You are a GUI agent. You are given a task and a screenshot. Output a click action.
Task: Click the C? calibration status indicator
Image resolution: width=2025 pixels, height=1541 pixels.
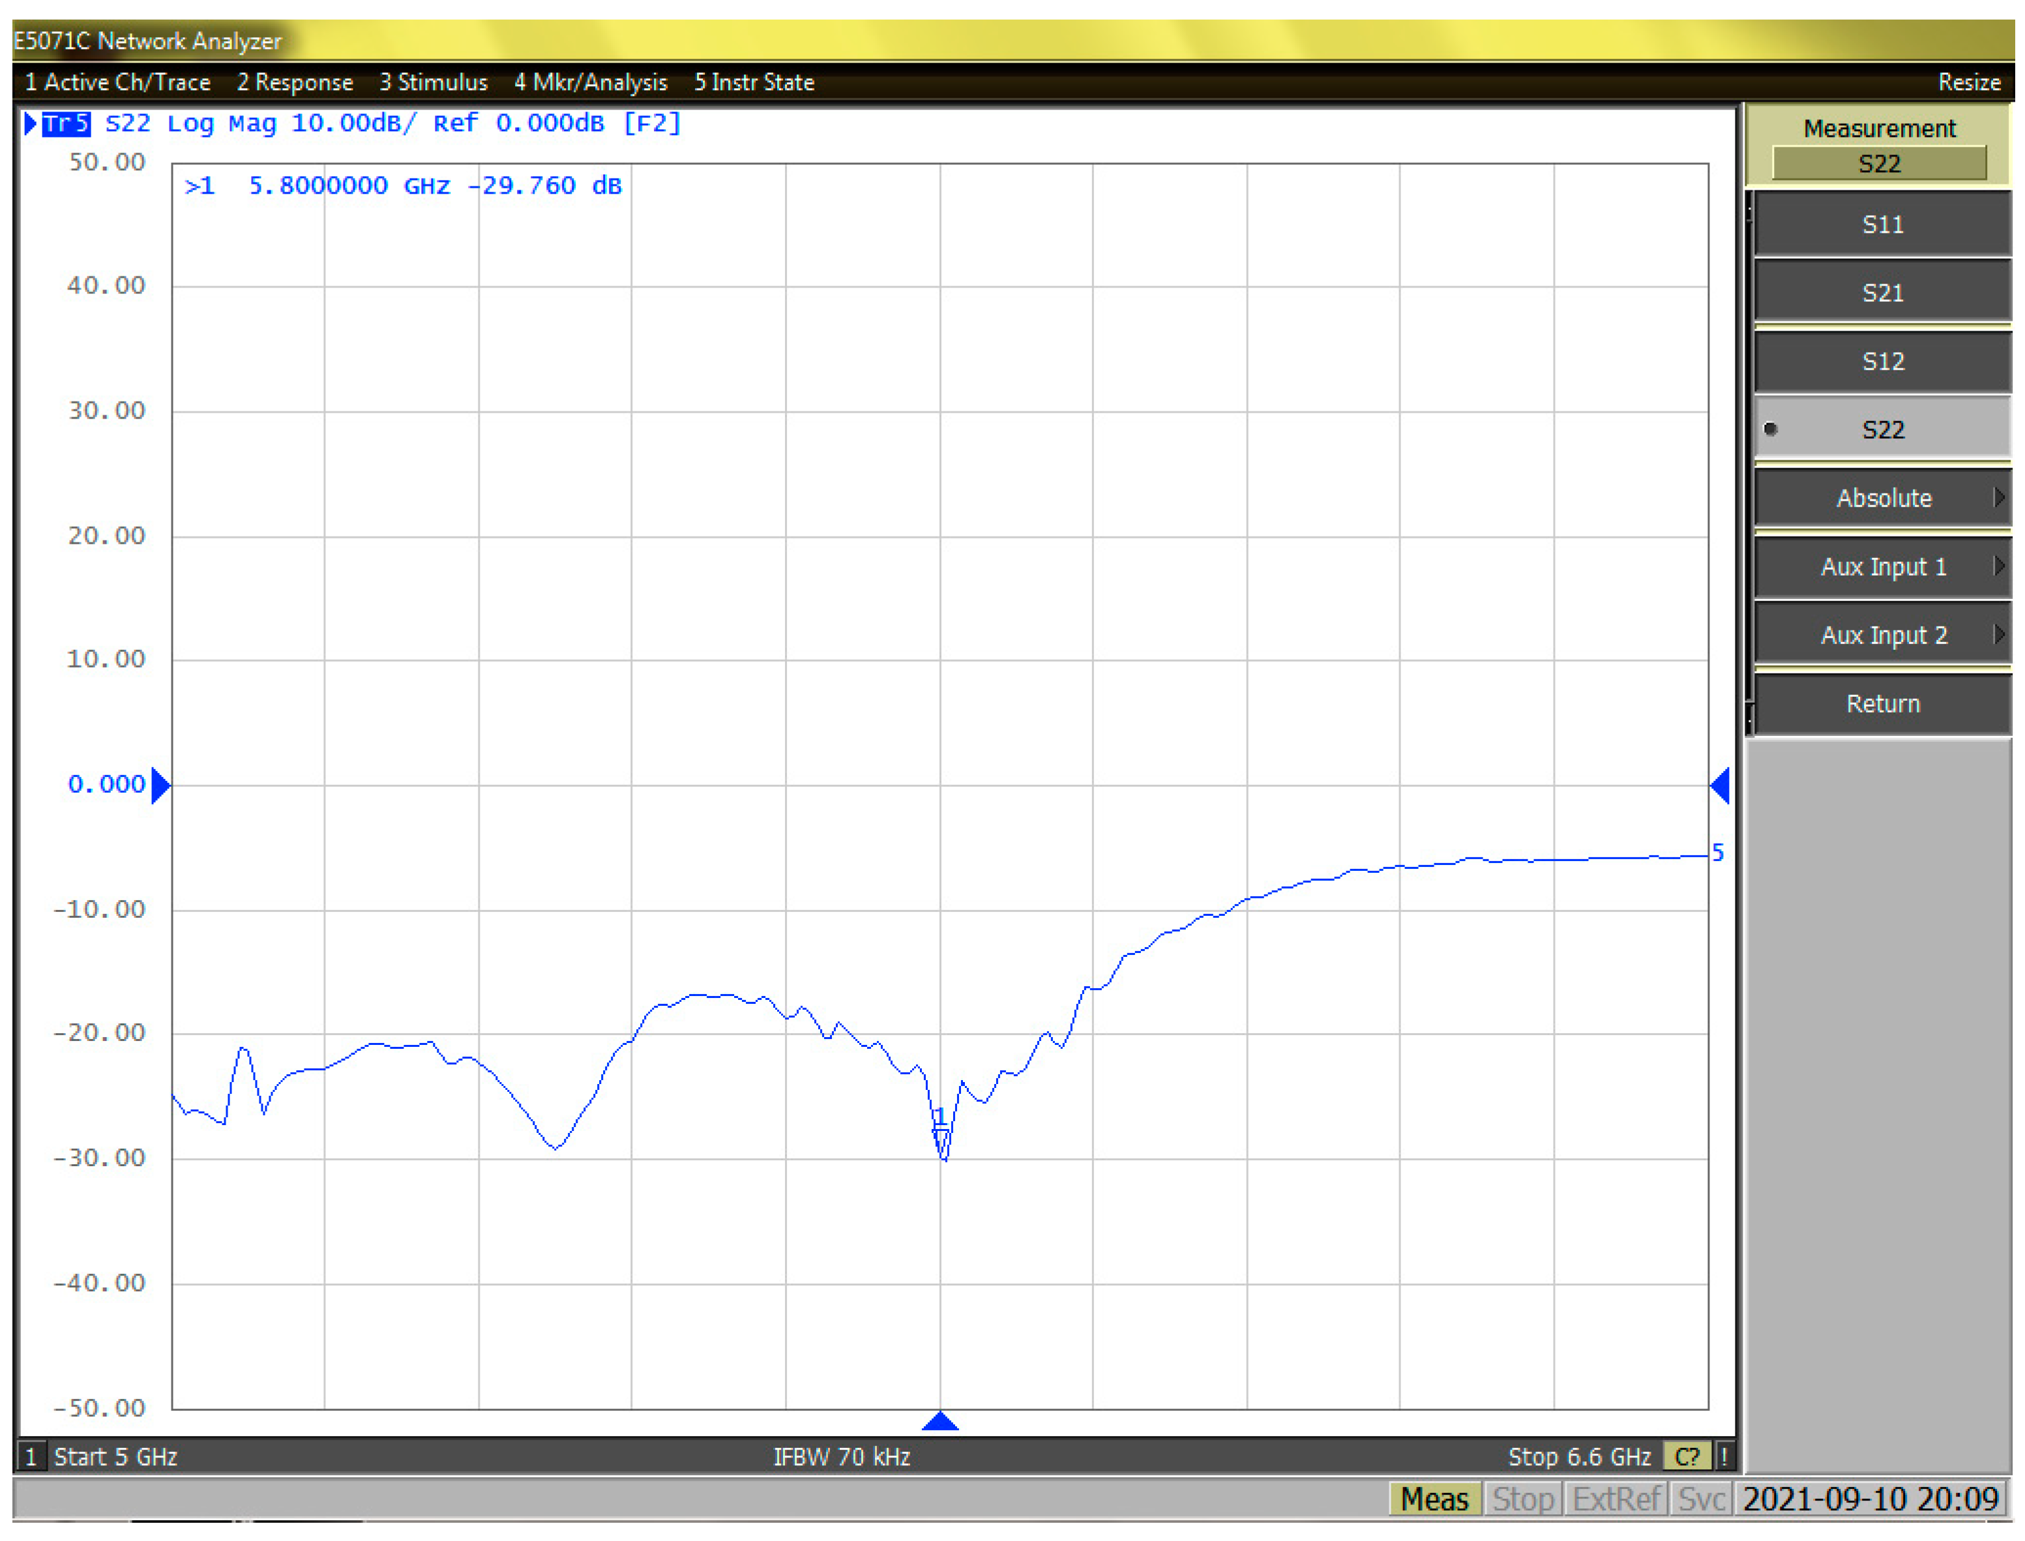coord(1687,1457)
